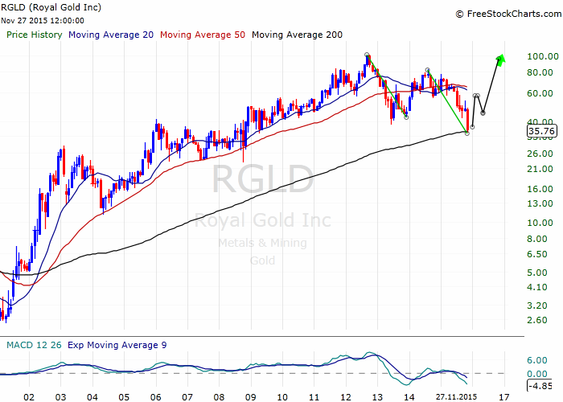Click the 08 year label on time axis
Viewport: 563px width, 402px height.
coord(219,397)
